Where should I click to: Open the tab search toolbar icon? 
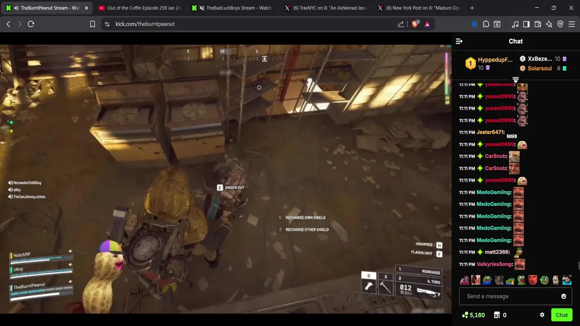click(x=497, y=24)
